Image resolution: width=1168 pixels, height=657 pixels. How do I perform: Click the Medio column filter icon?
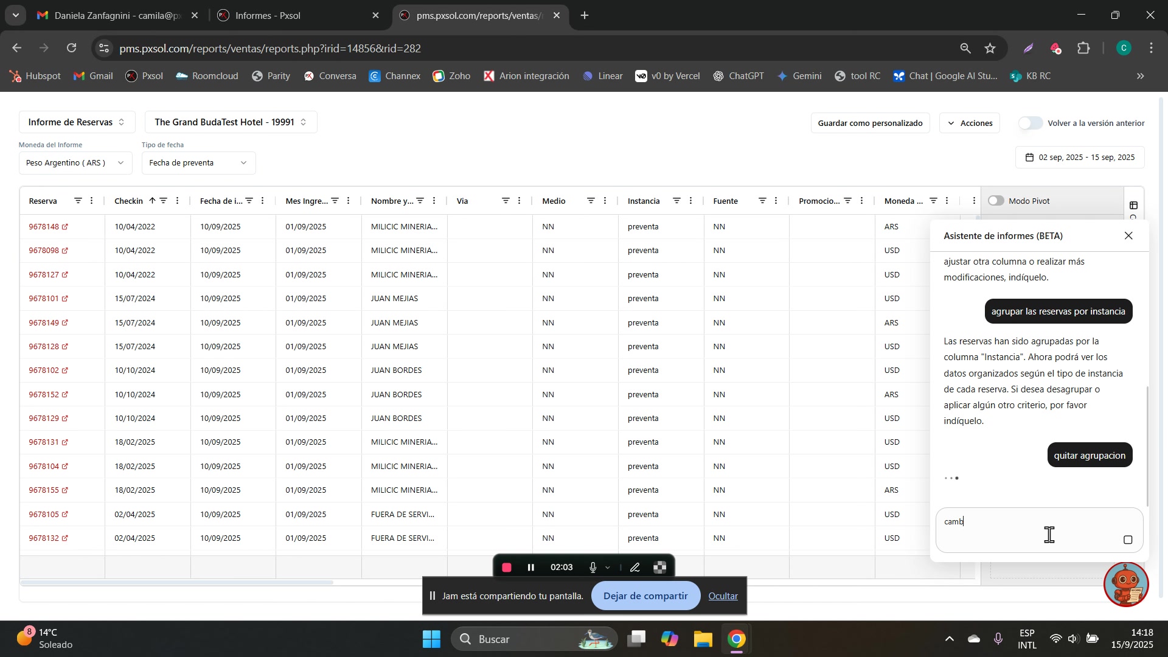(591, 201)
